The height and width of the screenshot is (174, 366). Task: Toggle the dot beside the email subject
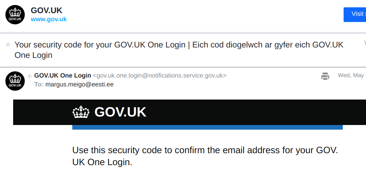pos(8,45)
